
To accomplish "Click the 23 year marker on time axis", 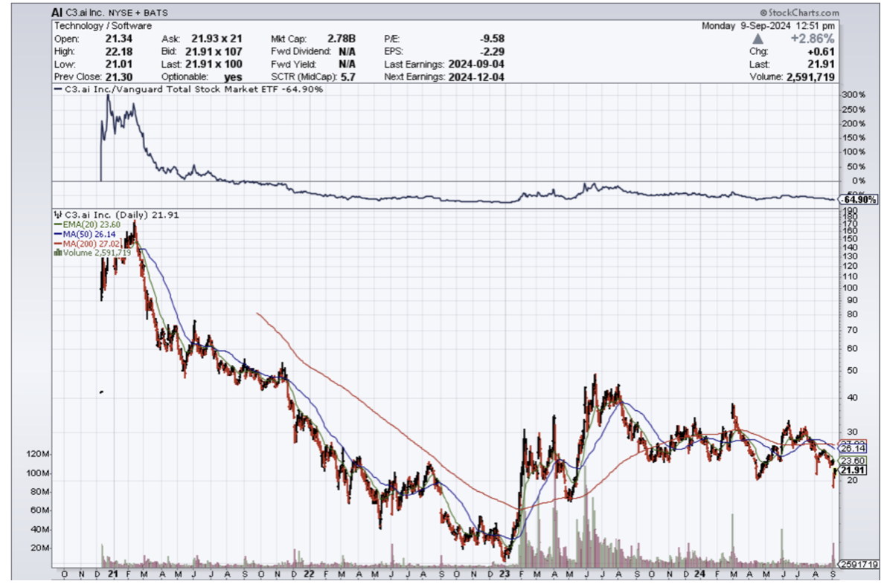I will [x=505, y=574].
